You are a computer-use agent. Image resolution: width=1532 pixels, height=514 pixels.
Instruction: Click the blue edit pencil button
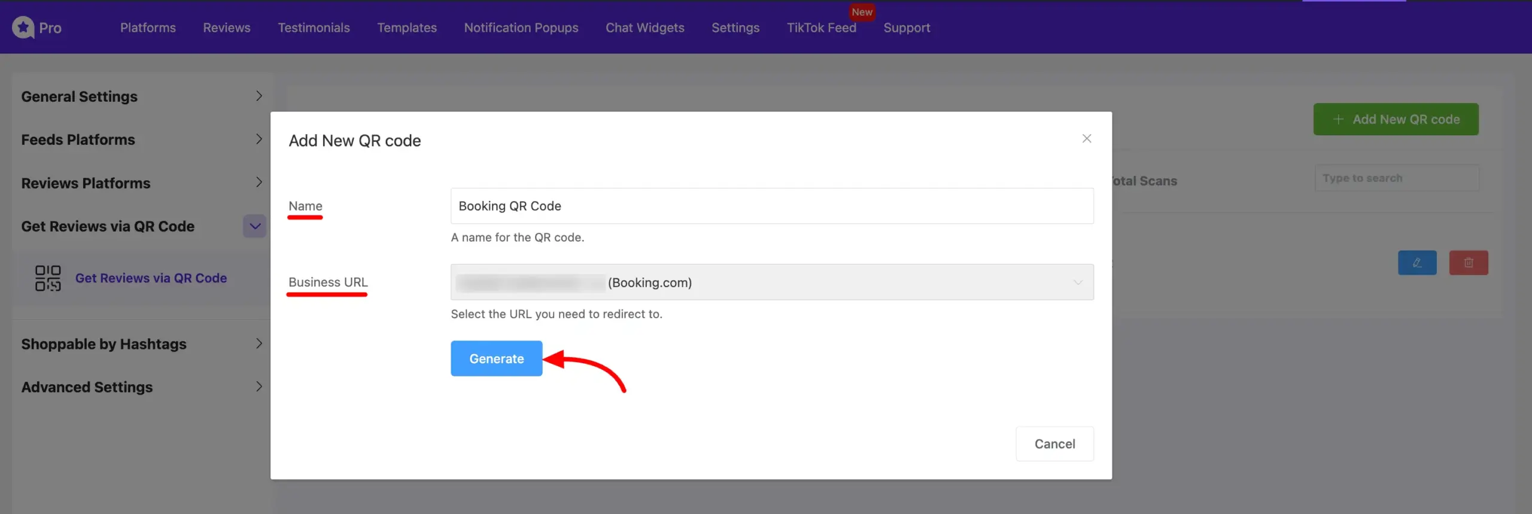click(x=1417, y=263)
